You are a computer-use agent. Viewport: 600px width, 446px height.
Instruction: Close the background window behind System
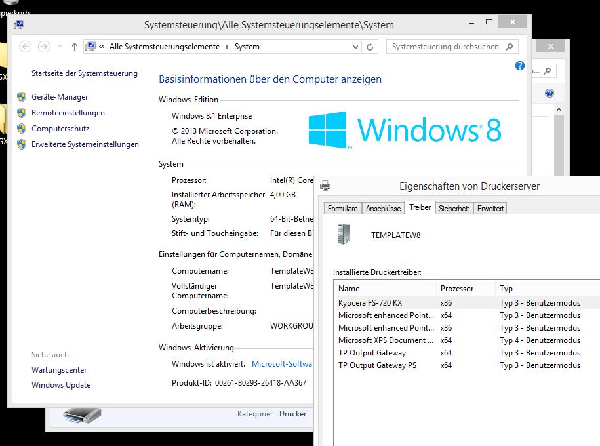(551, 47)
